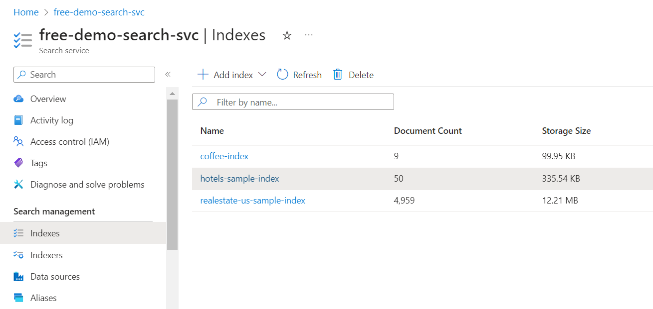Click the Aliases icon in sidebar
This screenshot has width=653, height=309.
[18, 298]
